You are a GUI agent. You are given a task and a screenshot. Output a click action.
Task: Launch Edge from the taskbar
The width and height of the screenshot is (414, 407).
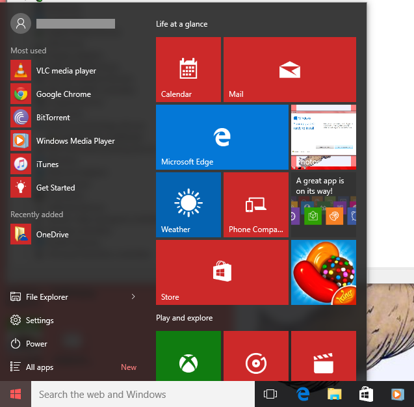pyautogui.click(x=303, y=394)
